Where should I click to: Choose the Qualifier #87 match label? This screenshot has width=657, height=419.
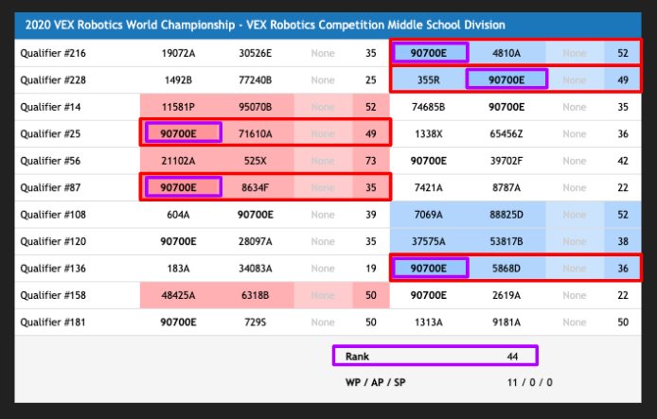50,187
